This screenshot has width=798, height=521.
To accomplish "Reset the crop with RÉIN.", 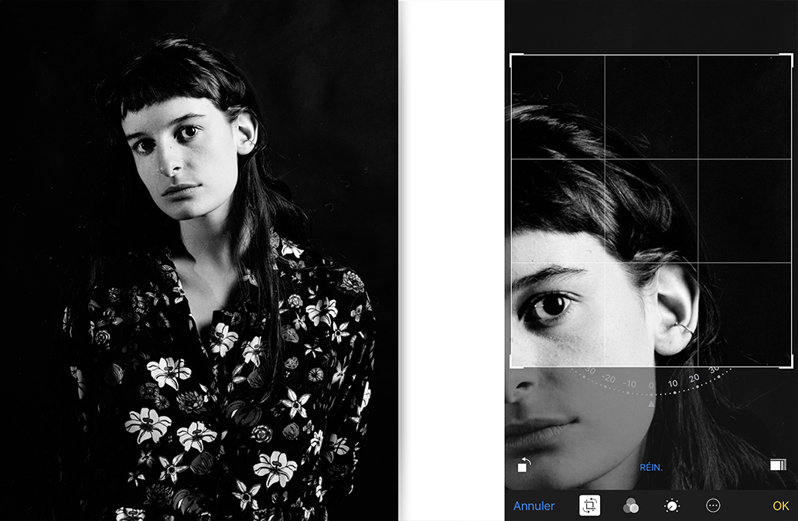I will click(x=651, y=467).
